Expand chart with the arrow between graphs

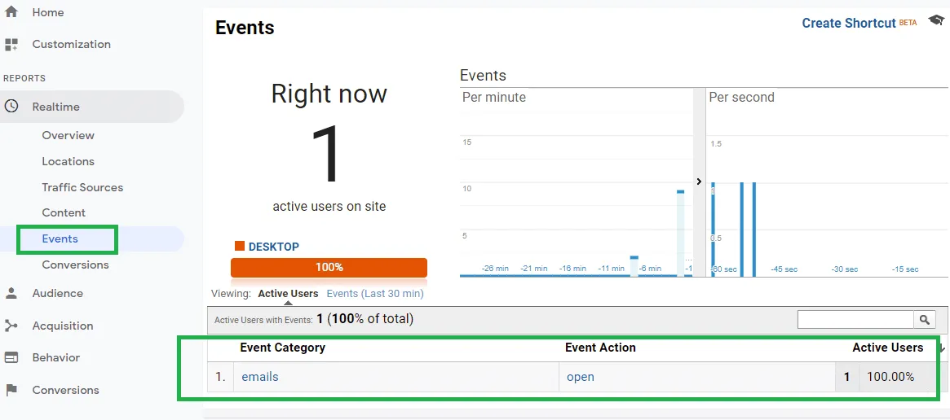click(699, 182)
